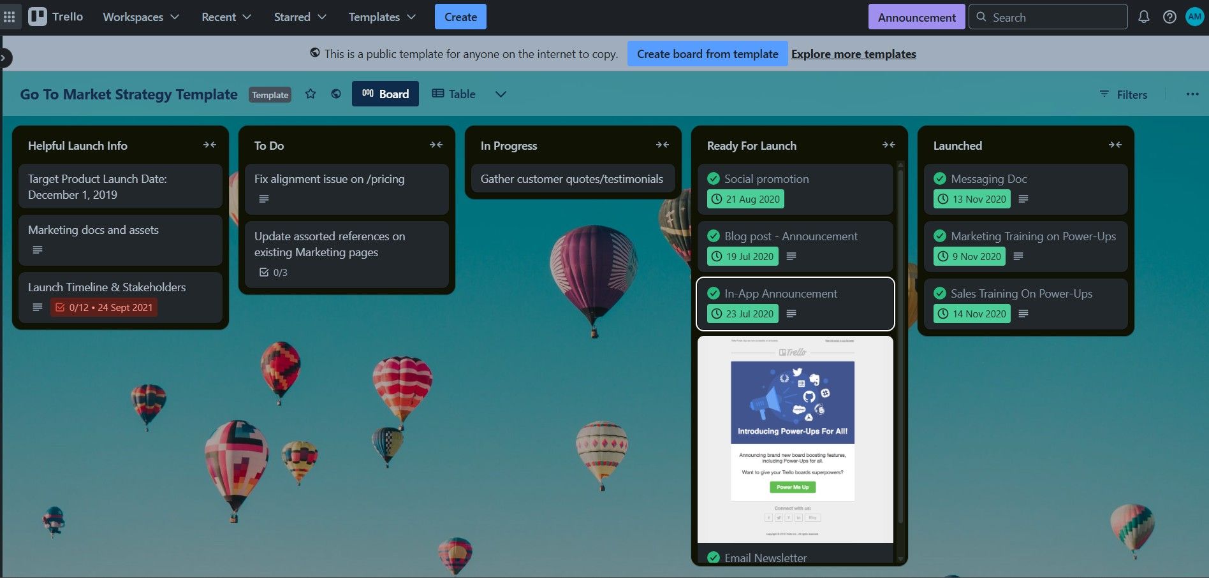Open the board menu three dots
This screenshot has height=578, width=1209.
[1192, 94]
